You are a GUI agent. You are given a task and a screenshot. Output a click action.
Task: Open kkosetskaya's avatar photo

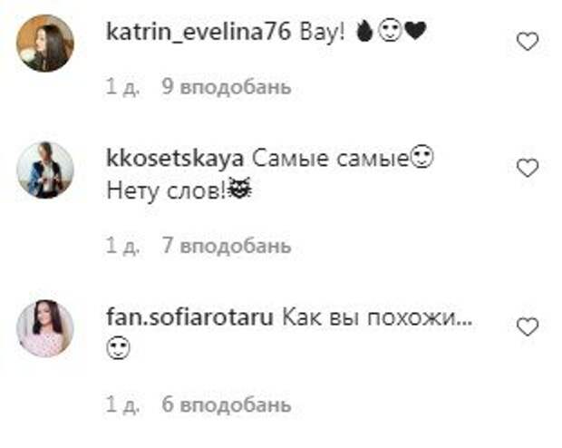pos(45,170)
